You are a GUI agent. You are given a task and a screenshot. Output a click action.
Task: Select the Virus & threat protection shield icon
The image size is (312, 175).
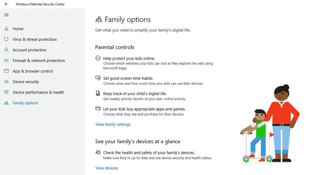click(x=6, y=39)
